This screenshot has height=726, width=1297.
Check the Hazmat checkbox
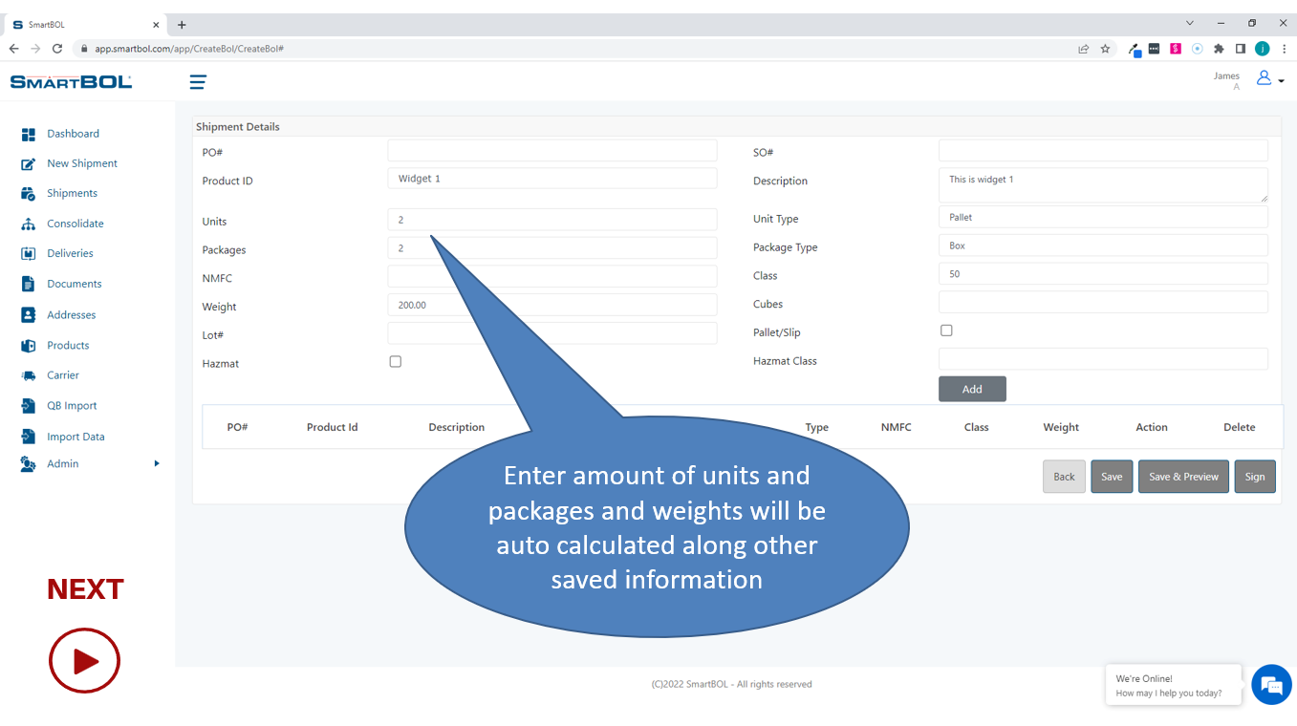click(x=396, y=362)
